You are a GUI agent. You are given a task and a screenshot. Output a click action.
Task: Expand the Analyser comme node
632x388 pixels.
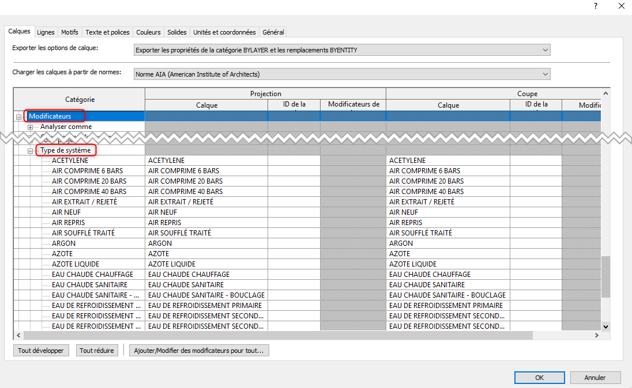[31, 127]
